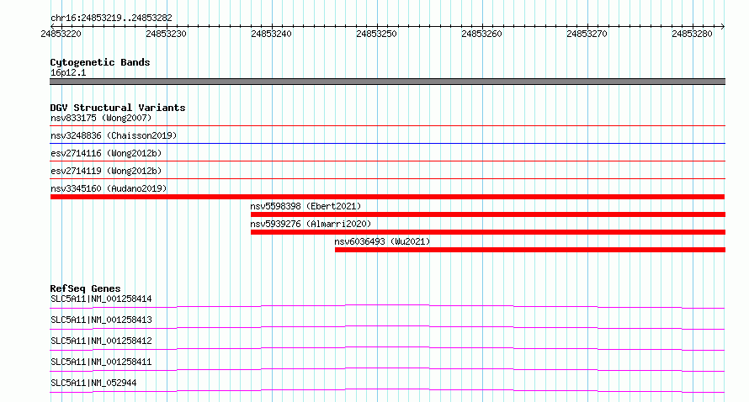Open variant nsv6036493 (Wu2021)
This screenshot has height=402, width=749.
[x=382, y=241]
